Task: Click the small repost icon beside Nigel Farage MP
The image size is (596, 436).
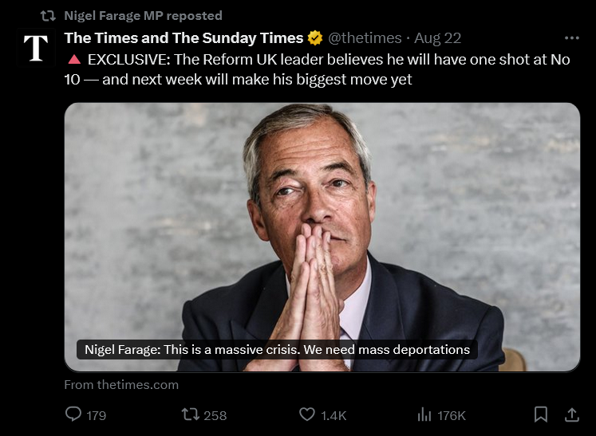Action: [47, 15]
